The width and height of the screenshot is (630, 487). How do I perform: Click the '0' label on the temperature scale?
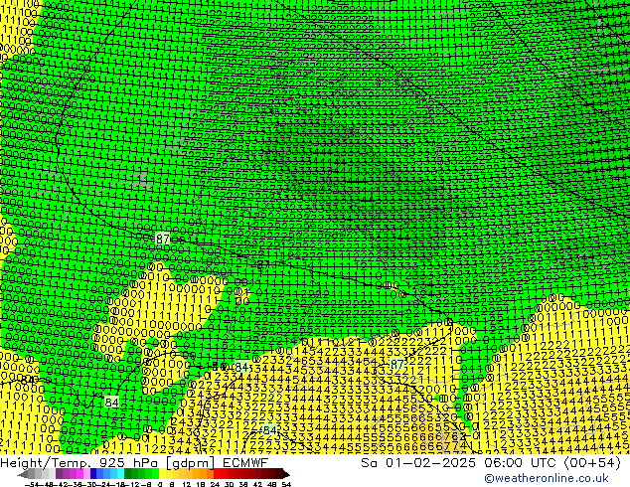pos(160,484)
